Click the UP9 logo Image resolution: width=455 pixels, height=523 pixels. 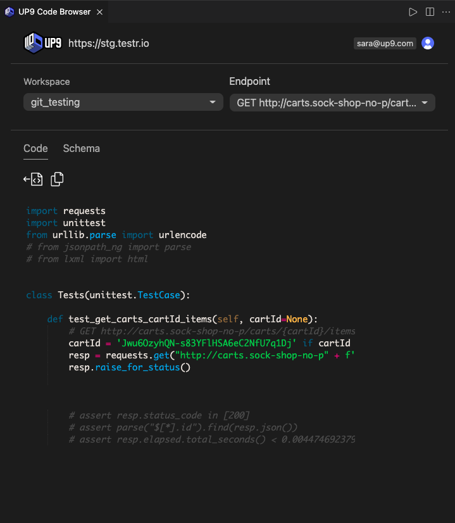(42, 43)
